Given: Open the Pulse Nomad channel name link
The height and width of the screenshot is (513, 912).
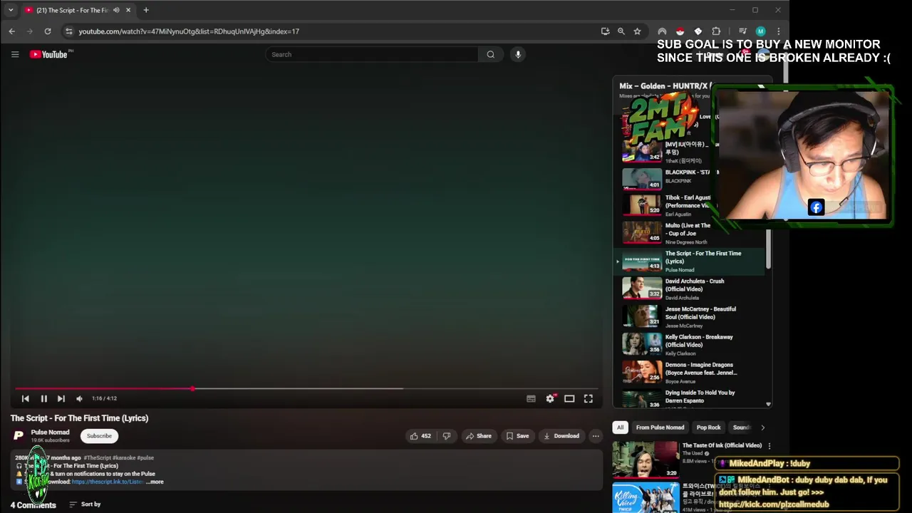Looking at the screenshot, I should pyautogui.click(x=50, y=432).
